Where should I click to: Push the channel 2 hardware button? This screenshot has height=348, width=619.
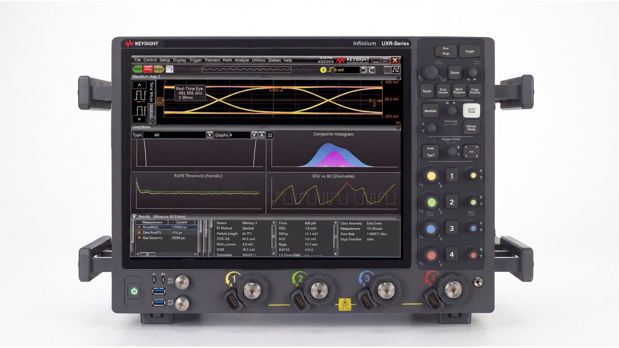point(451,202)
